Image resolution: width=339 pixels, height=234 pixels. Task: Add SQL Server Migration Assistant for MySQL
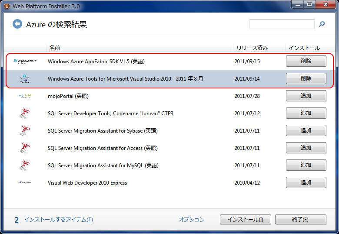(306, 165)
